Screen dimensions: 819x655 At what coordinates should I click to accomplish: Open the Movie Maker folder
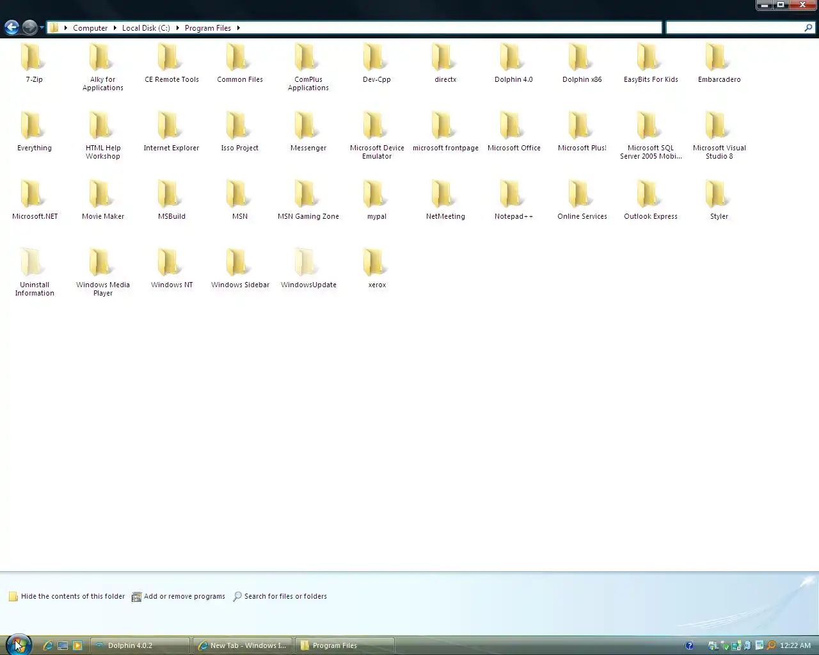(x=102, y=200)
